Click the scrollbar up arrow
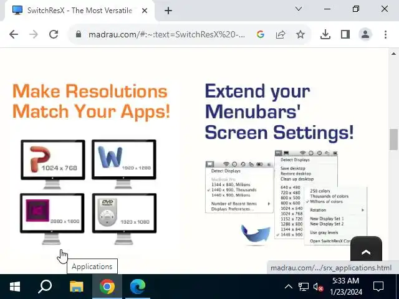Image resolution: width=399 pixels, height=299 pixels. click(393, 54)
